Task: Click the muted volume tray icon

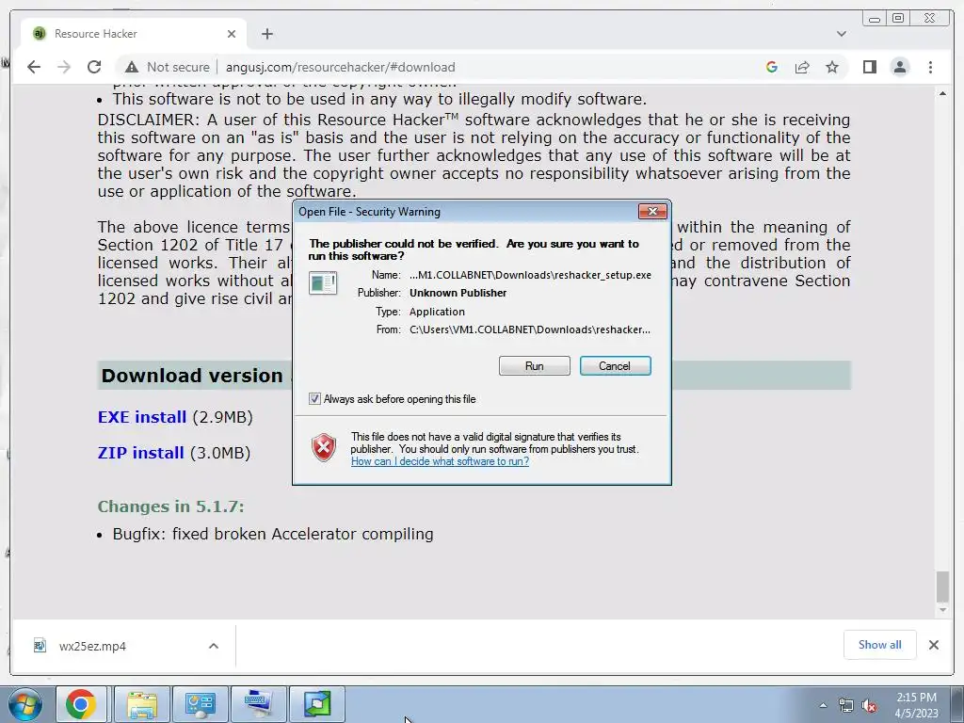Action: click(x=869, y=706)
